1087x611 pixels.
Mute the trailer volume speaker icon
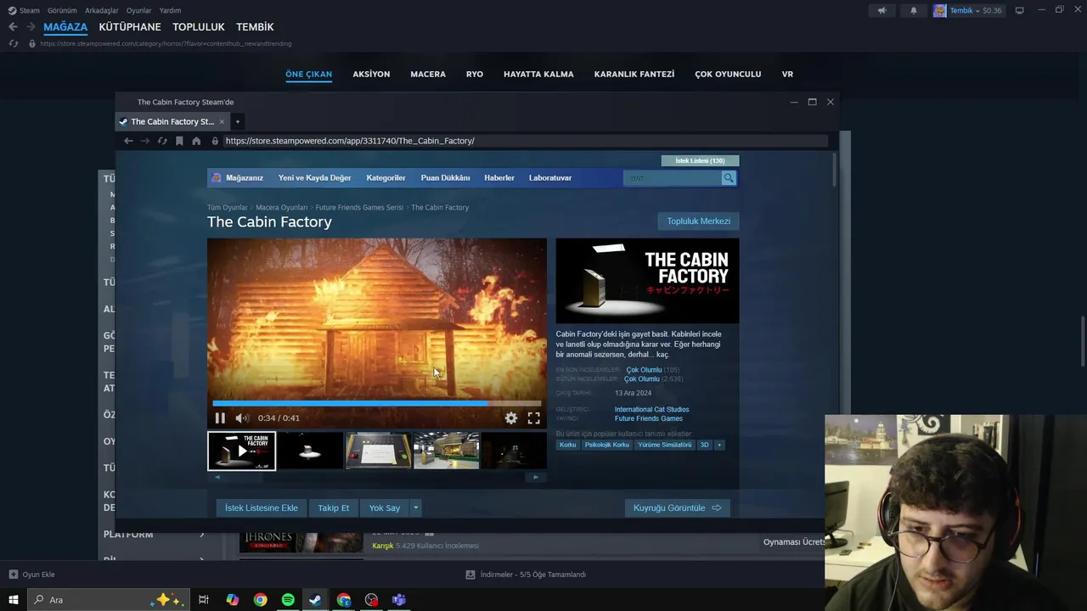(x=242, y=418)
